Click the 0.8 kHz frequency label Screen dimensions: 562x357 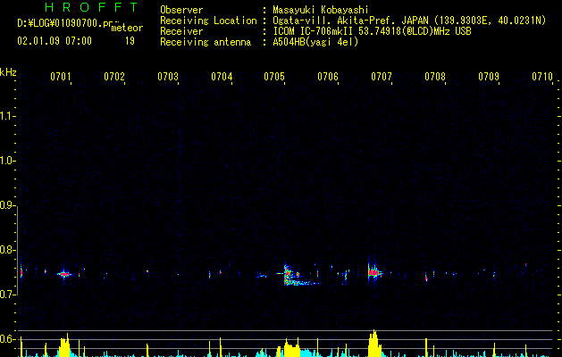pos(8,250)
